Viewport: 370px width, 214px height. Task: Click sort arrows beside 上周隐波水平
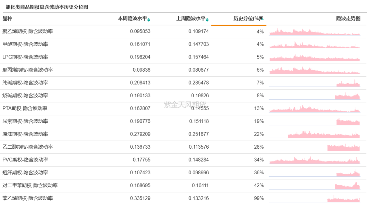207,19
